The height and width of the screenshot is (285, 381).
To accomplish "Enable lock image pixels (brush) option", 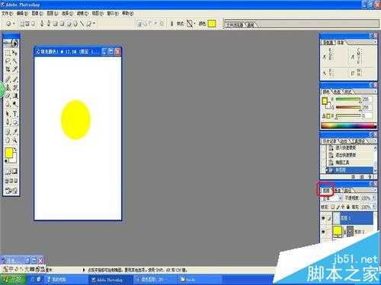I will pos(338,207).
